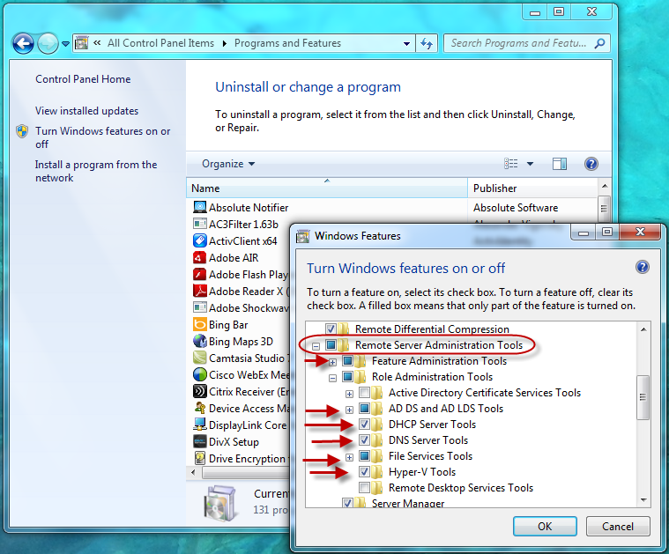The width and height of the screenshot is (669, 554).
Task: Toggle the preview pane icon
Action: (559, 164)
